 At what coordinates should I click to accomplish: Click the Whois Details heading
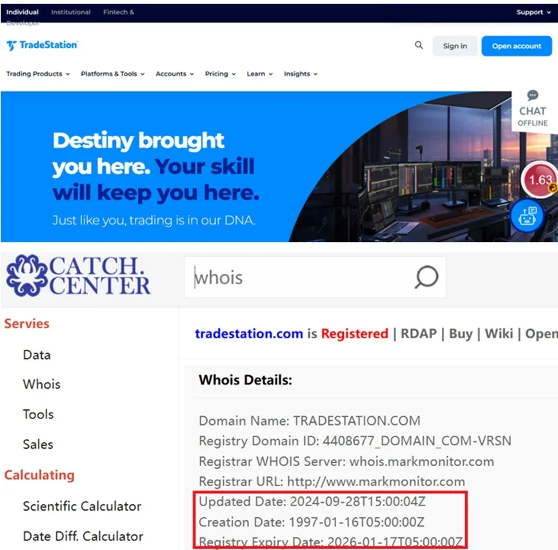coord(245,380)
